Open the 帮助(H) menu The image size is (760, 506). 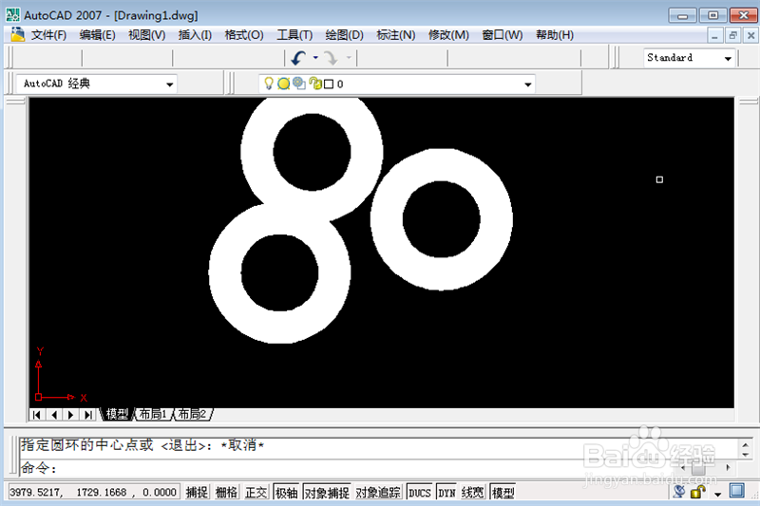555,35
